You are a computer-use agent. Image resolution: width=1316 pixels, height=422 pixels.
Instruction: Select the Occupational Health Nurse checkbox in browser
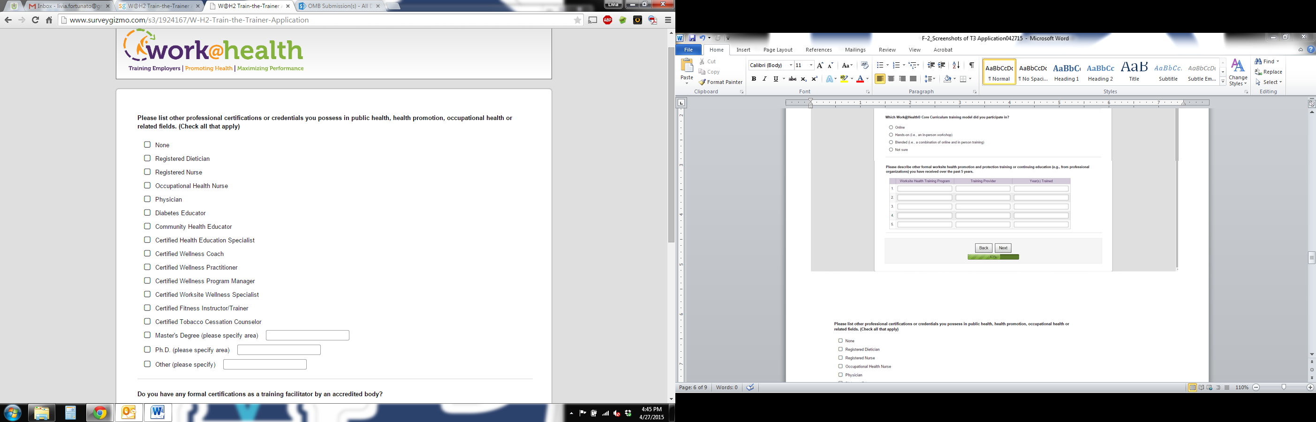tap(147, 186)
